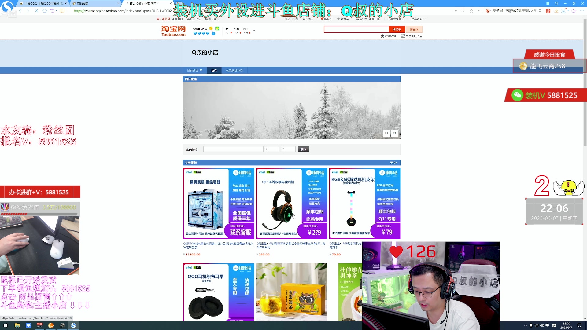Click the wireless Bluetooth headset title link
587x330 pixels.
(x=291, y=245)
